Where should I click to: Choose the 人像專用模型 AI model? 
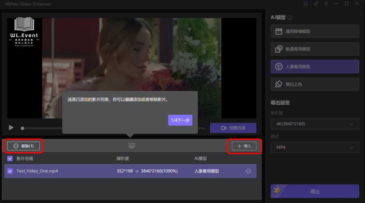pyautogui.click(x=315, y=67)
